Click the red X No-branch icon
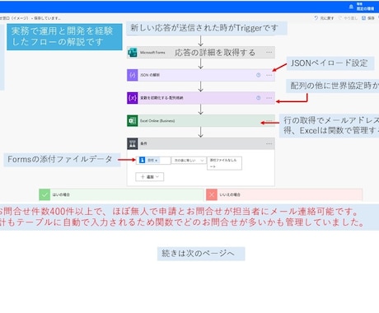The width and height of the screenshot is (379, 313). point(212,194)
